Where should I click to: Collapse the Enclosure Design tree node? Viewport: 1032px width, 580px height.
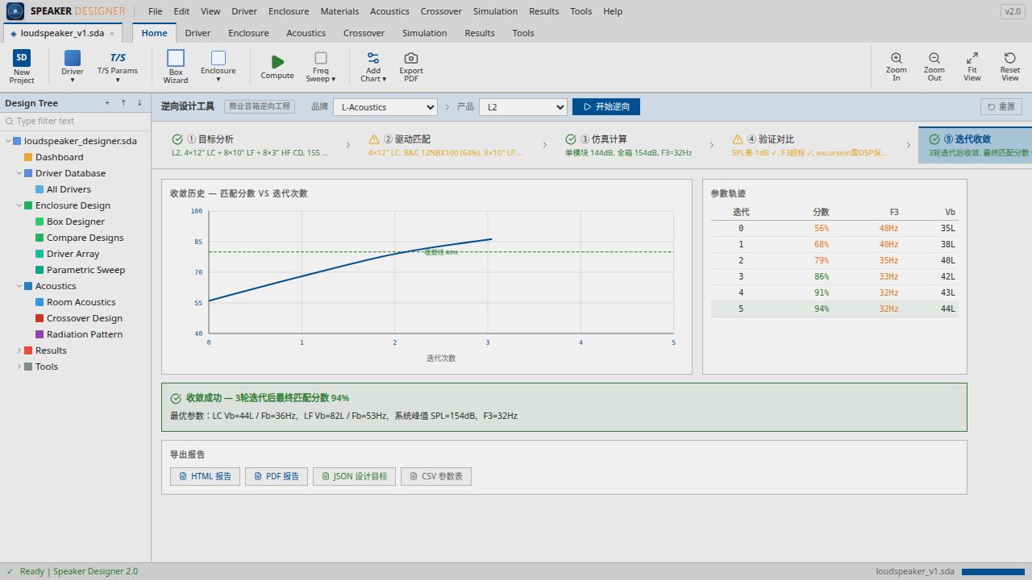pos(19,205)
